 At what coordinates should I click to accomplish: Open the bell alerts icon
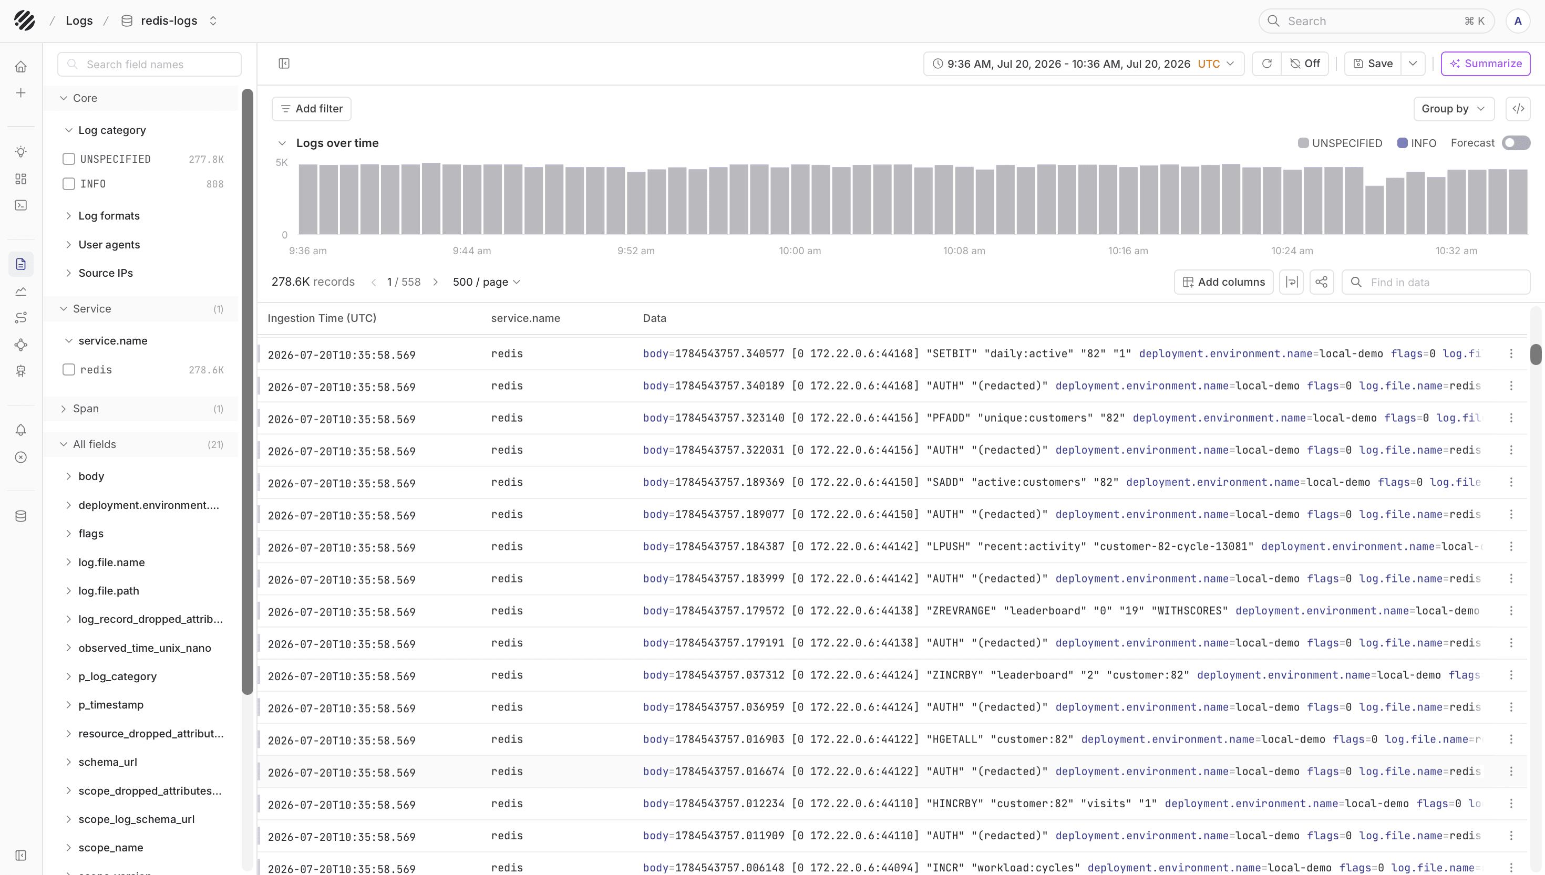point(21,430)
